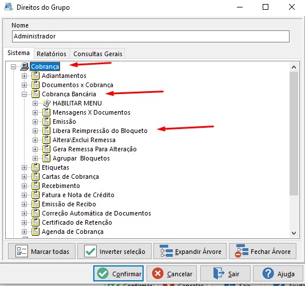Expand the Etiquetas node
Viewport: 305px width, 286px height.
(x=24, y=167)
